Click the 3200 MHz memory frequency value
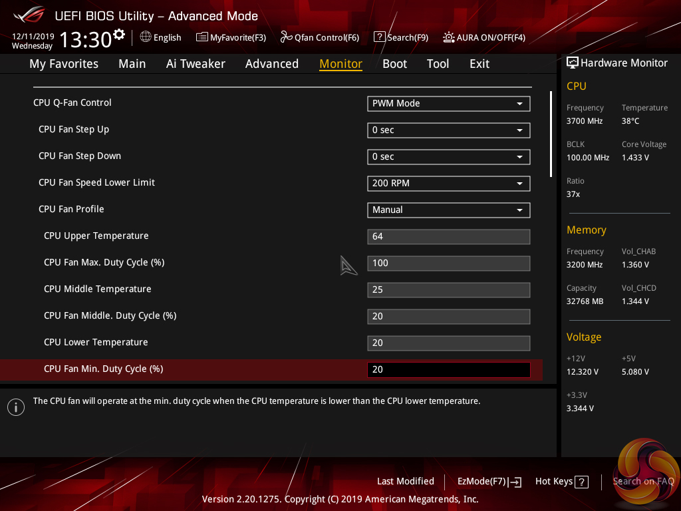681x511 pixels. click(x=585, y=265)
